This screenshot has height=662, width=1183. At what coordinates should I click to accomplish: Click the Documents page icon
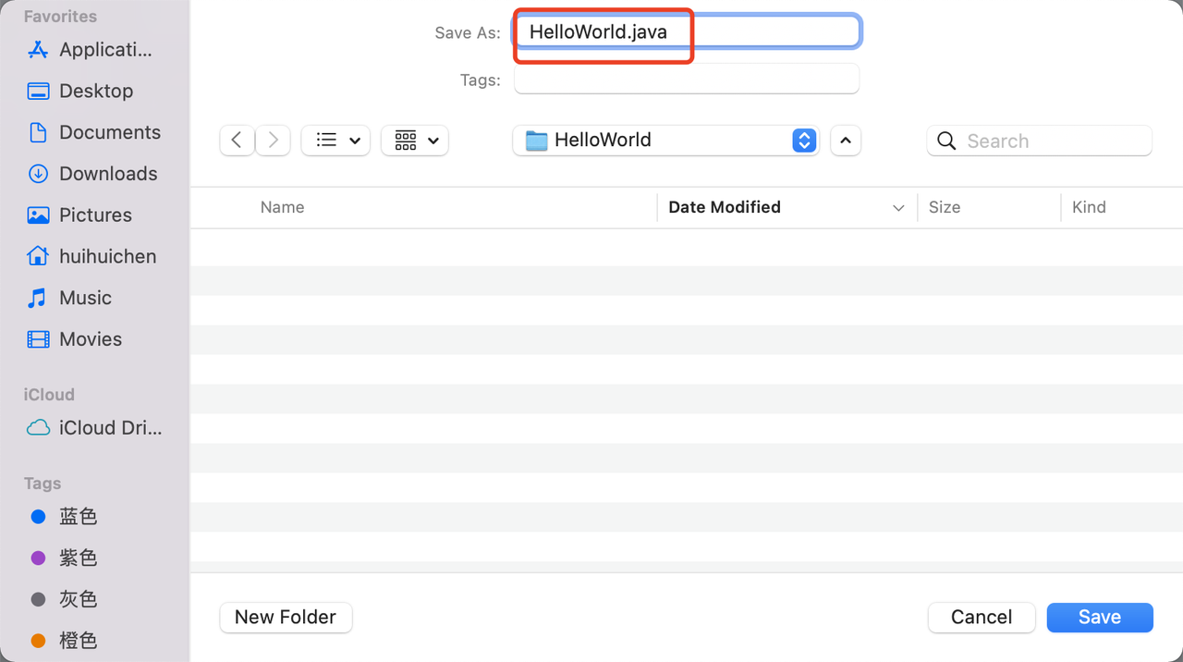(38, 132)
